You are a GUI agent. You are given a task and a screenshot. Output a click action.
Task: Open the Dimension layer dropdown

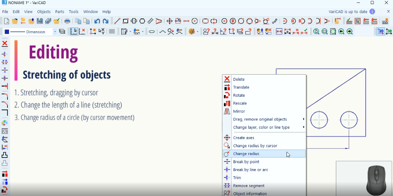pos(55,32)
